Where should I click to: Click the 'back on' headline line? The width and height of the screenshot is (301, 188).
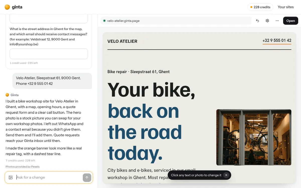(x=143, y=111)
